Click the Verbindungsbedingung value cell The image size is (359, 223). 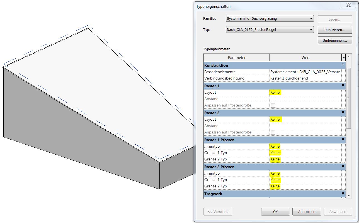point(305,78)
